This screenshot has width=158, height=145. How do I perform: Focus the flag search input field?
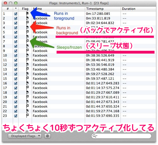tap(121, 136)
